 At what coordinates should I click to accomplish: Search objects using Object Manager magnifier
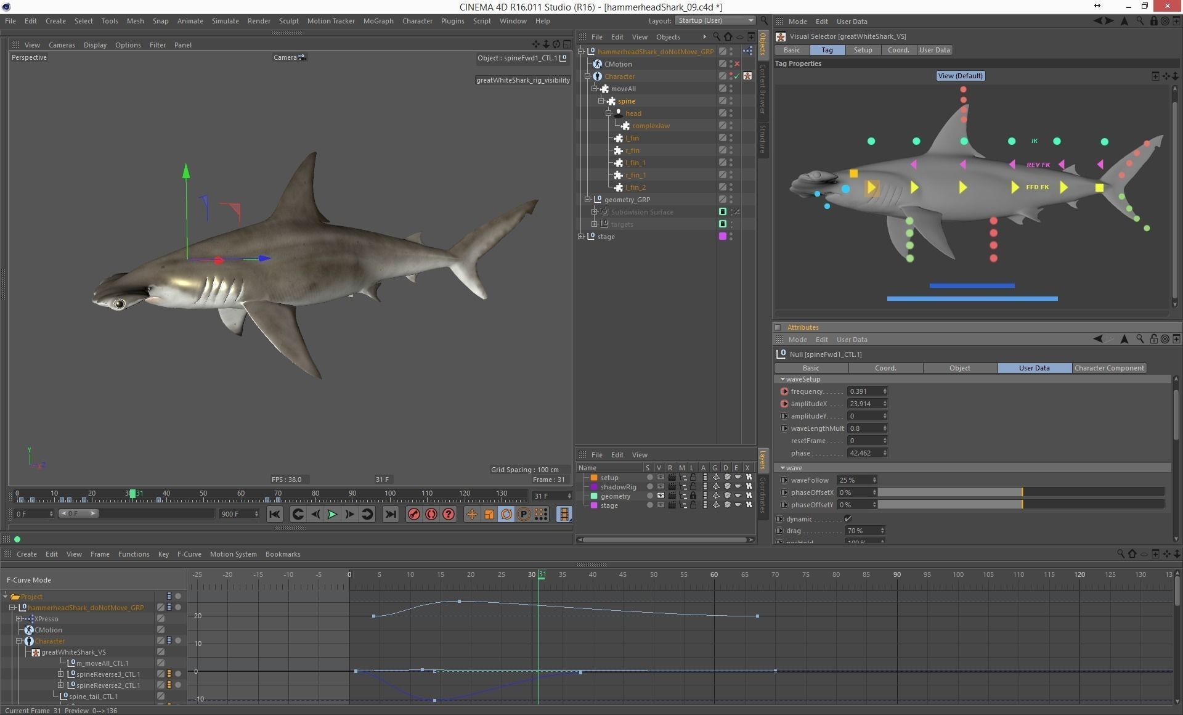[x=716, y=37]
